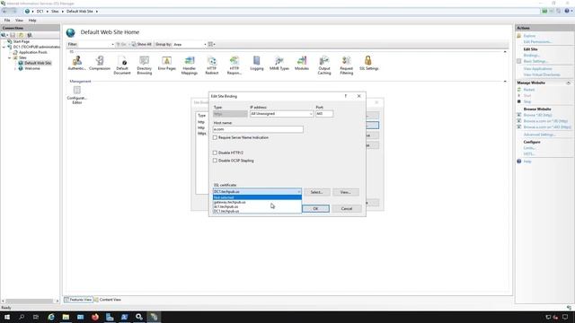Open Task View on the taskbar

tap(36, 317)
